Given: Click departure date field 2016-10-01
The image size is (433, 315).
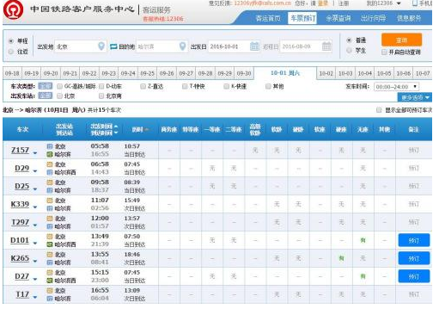Looking at the screenshot, I should (234, 46).
